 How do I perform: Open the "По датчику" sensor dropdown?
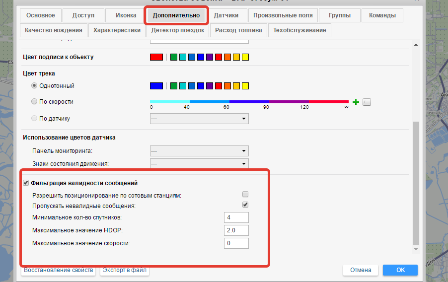coord(199,119)
